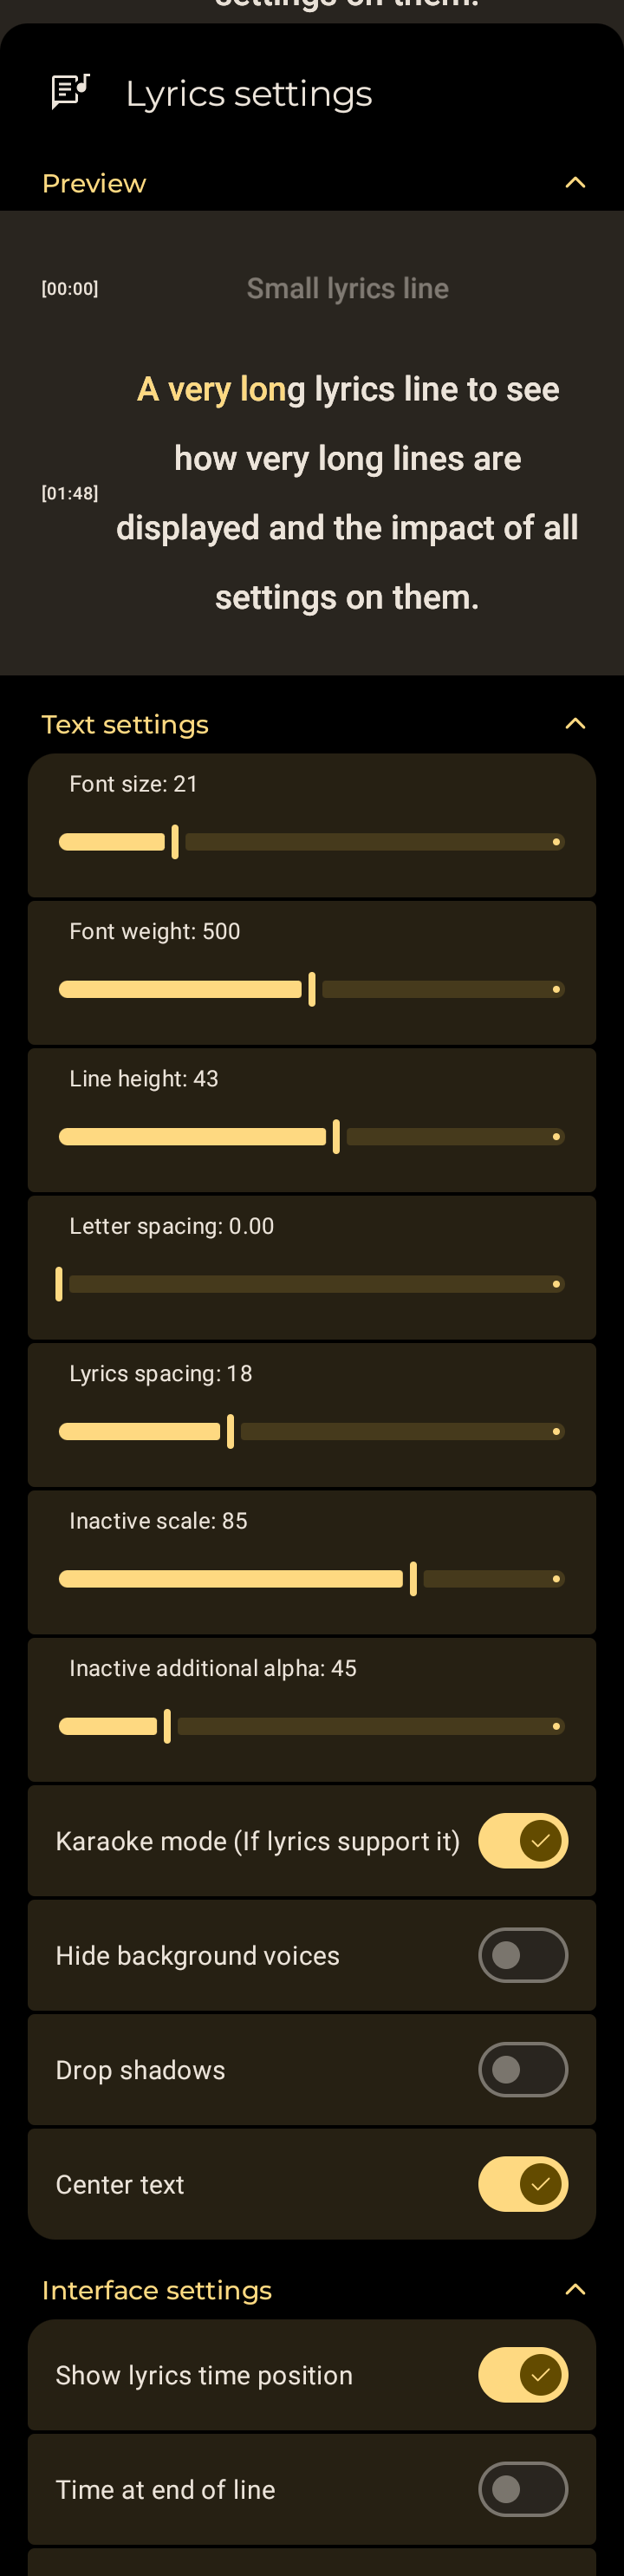Viewport: 624px width, 2576px height.
Task: Collapse the Preview section chevron
Action: click(x=575, y=183)
